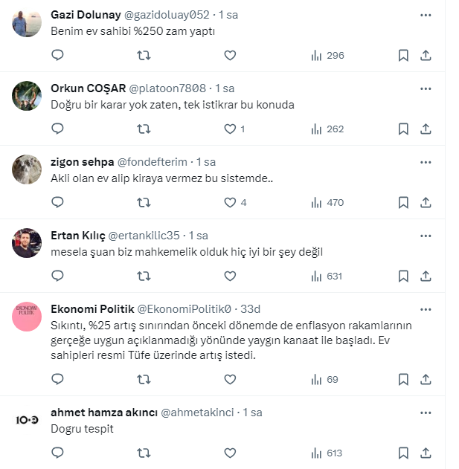Share Ekonomi Politik's tweet
The height and width of the screenshot is (469, 459).
tap(426, 379)
